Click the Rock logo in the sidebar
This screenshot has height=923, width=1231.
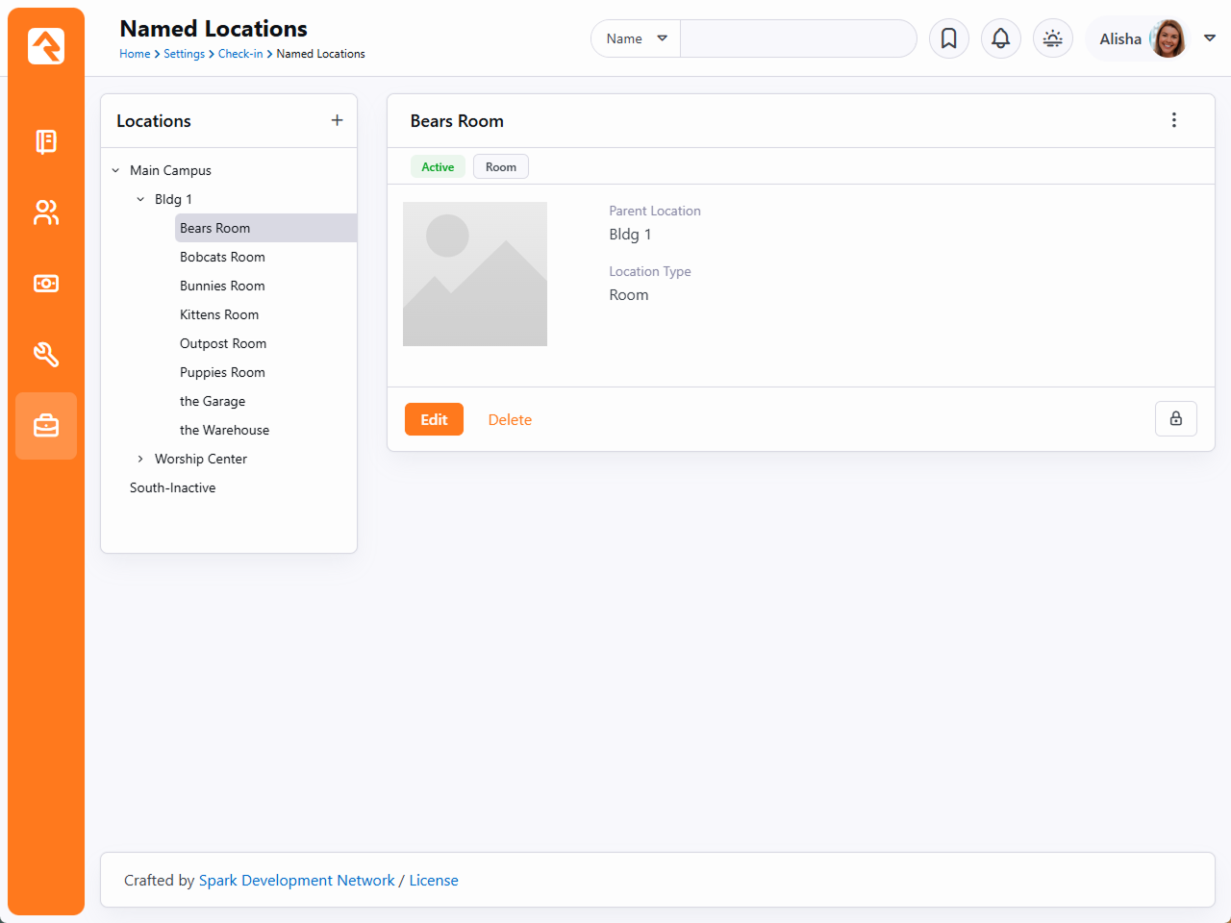[x=46, y=46]
